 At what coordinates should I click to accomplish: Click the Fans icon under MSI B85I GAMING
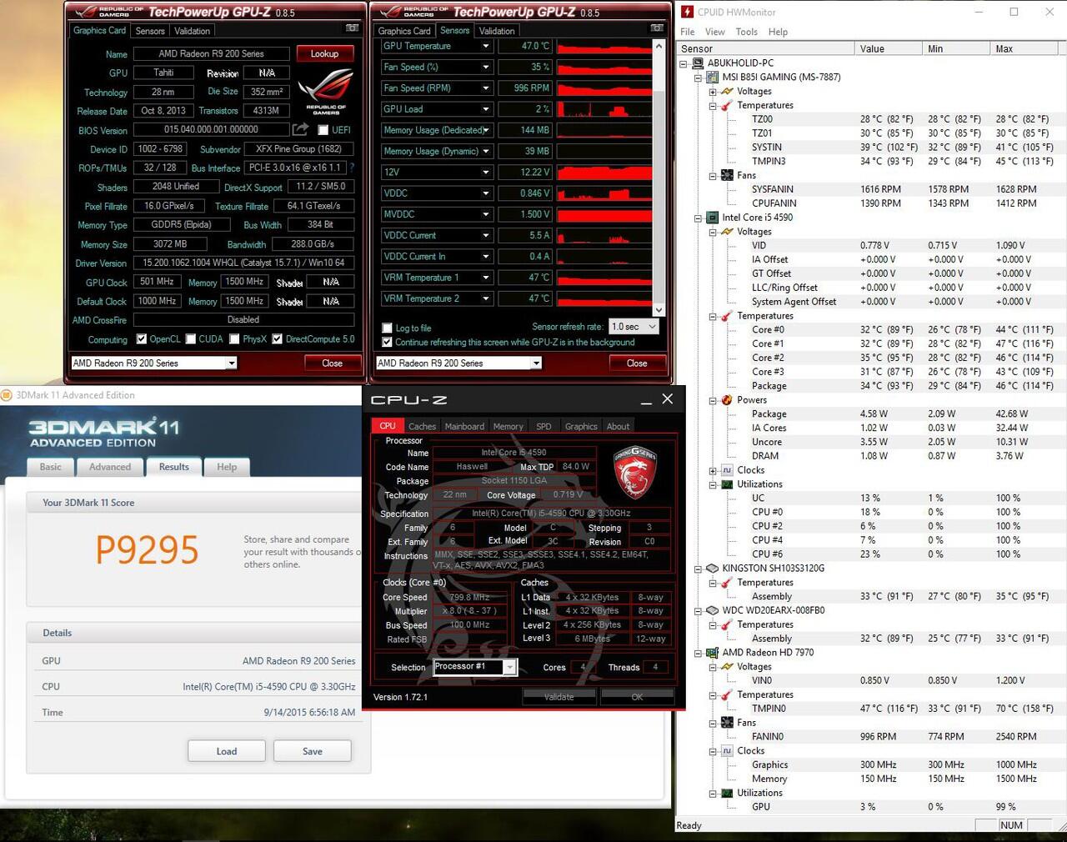pos(727,175)
